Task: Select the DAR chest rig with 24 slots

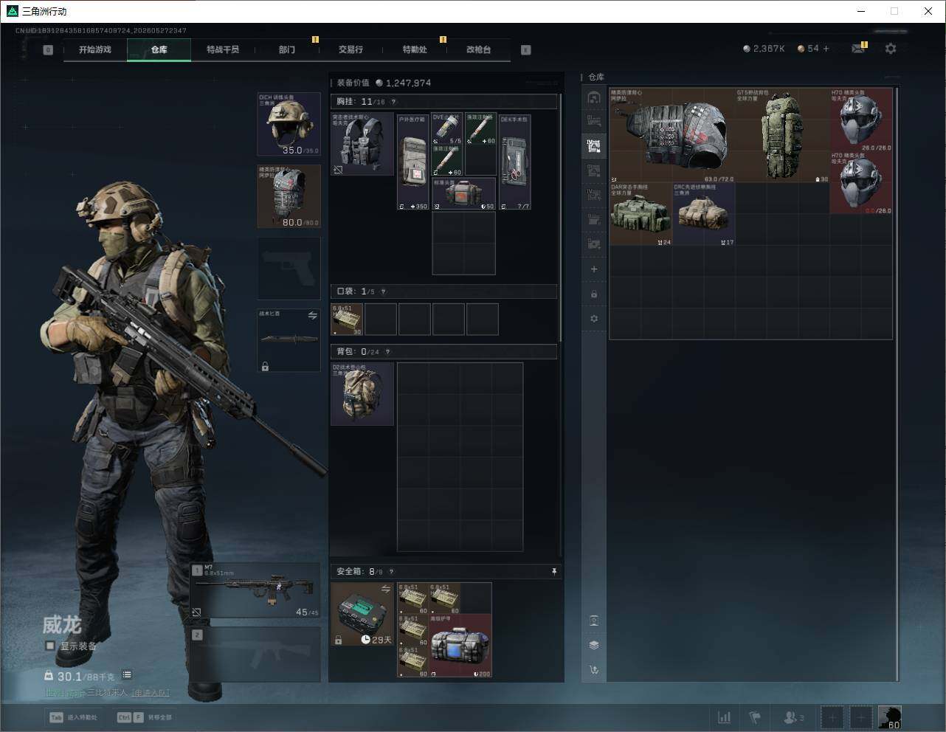Action: click(x=641, y=214)
